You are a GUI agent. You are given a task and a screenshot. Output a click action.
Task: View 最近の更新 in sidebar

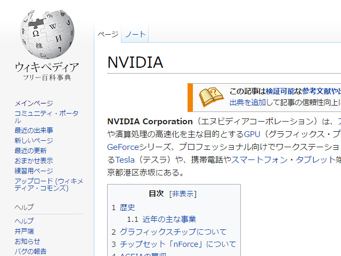30,150
